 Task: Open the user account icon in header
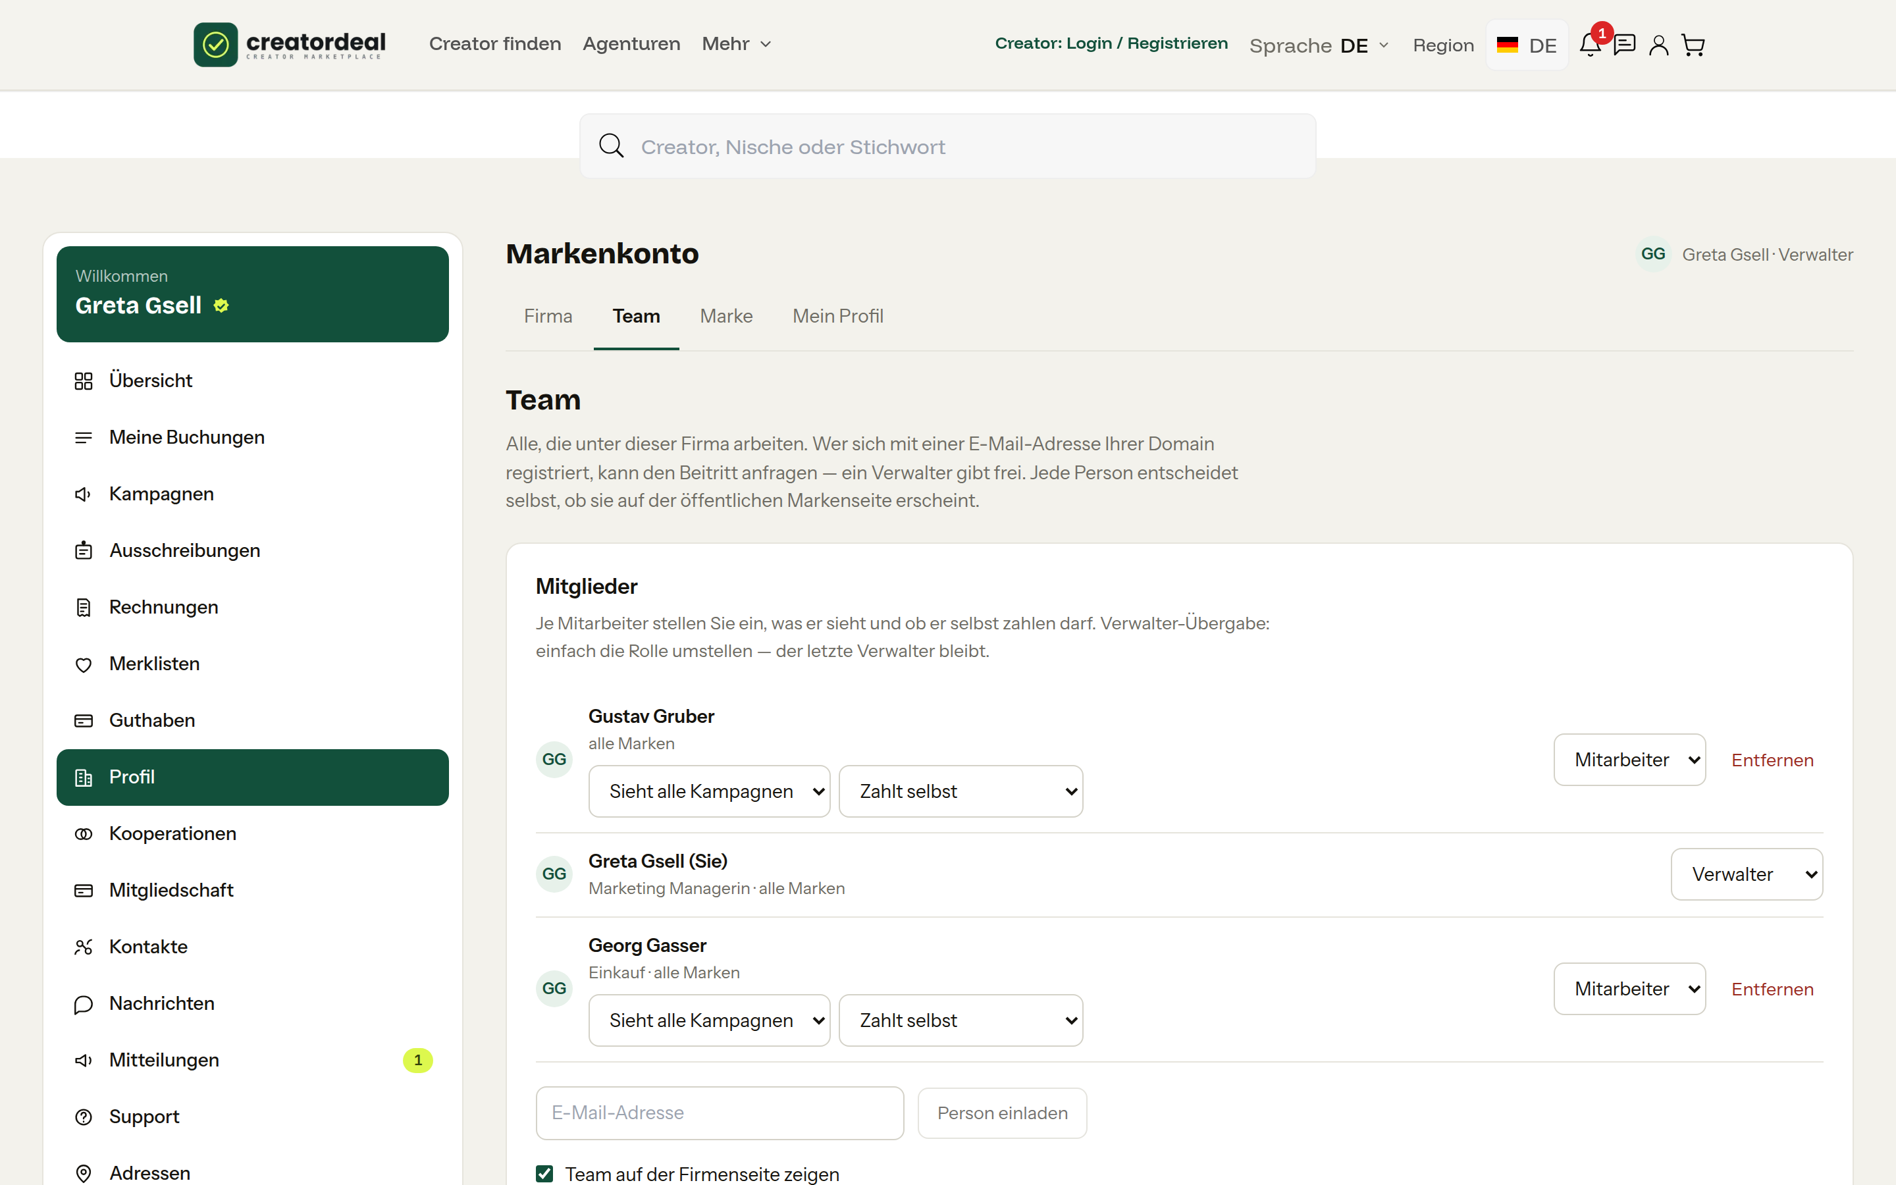point(1658,45)
